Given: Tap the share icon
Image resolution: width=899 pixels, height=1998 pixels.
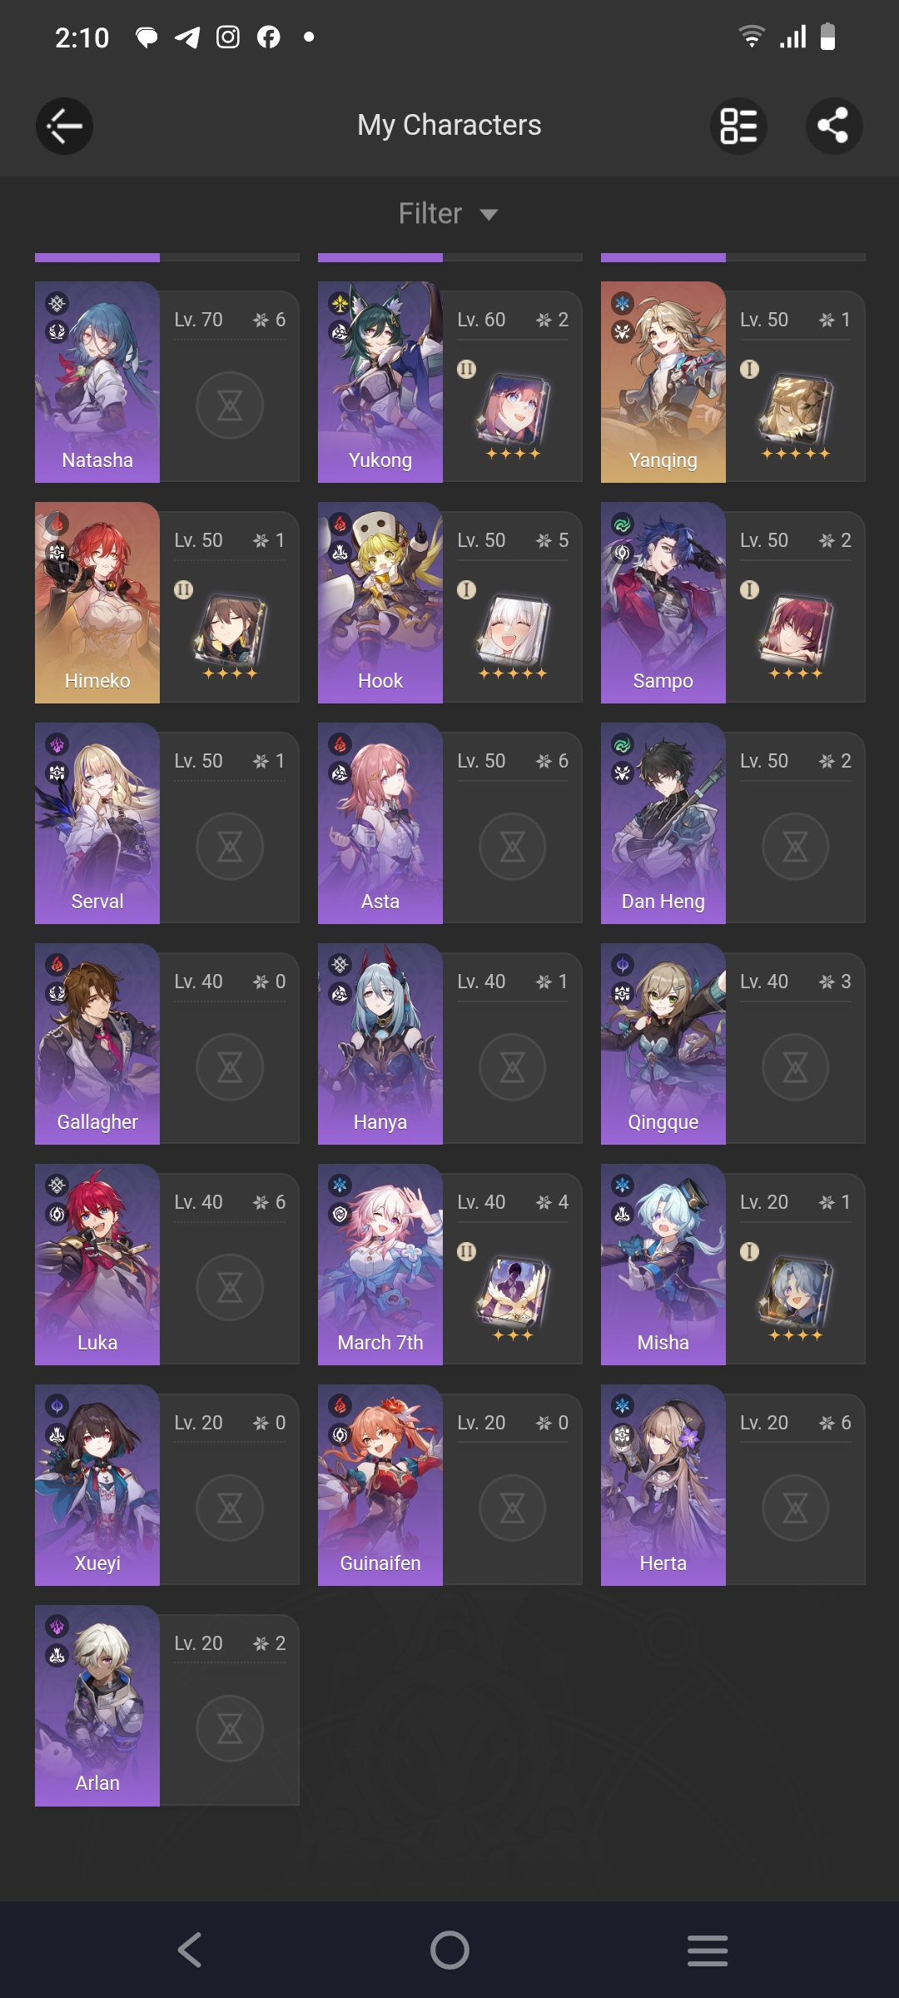Looking at the screenshot, I should (834, 126).
